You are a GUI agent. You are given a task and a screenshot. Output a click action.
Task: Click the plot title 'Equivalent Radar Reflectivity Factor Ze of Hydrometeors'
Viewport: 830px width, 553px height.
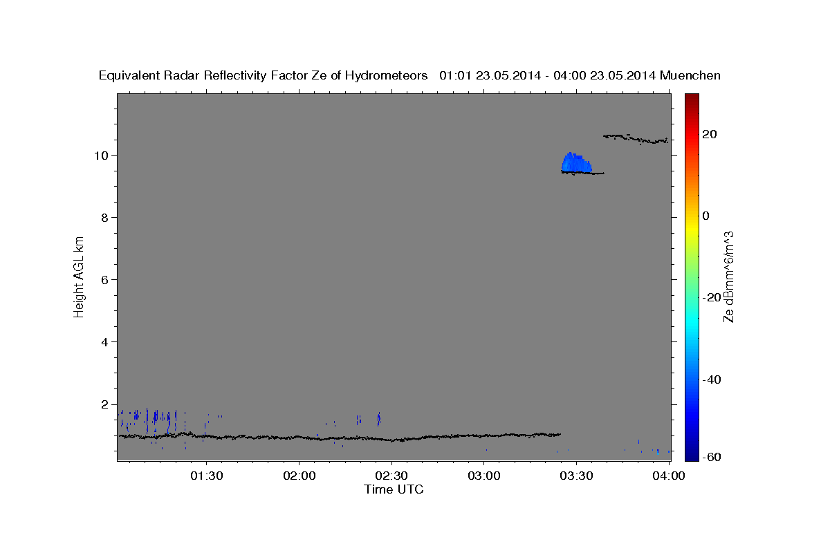[264, 76]
